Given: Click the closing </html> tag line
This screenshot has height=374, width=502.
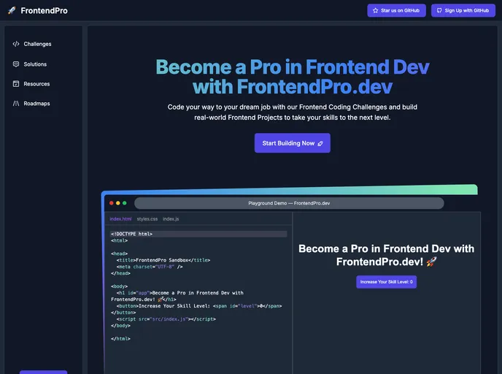Looking at the screenshot, I should pos(120,338).
